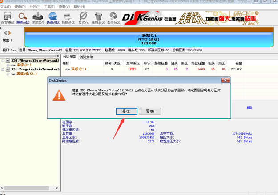Launch the Quick Partition (快速分区) tool
Image resolution: width=278 pixels, height=195 pixels.
[x=53, y=18]
